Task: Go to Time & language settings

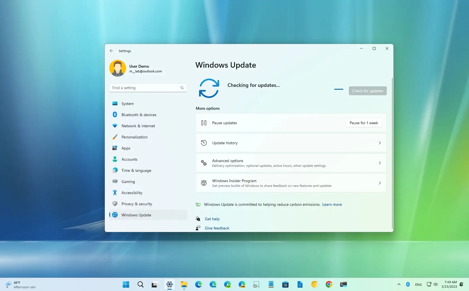Action: [x=148, y=170]
